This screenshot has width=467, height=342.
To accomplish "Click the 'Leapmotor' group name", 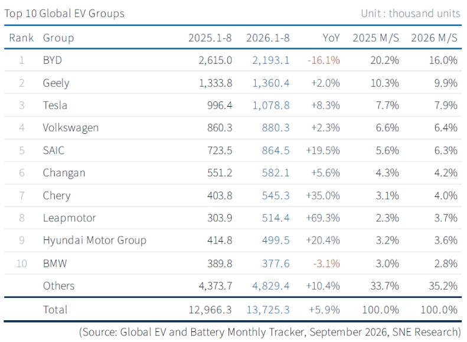I will 70,218.
